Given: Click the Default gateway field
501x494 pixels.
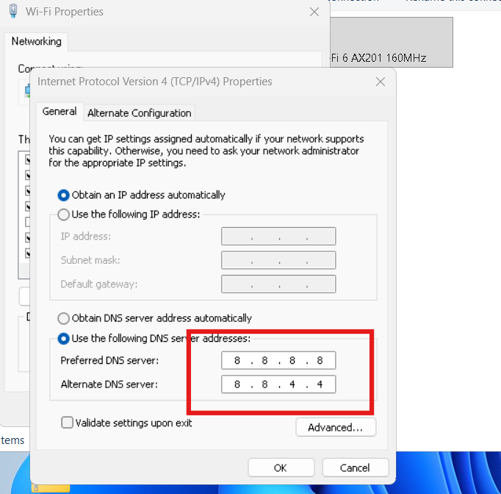Looking at the screenshot, I should click(278, 284).
